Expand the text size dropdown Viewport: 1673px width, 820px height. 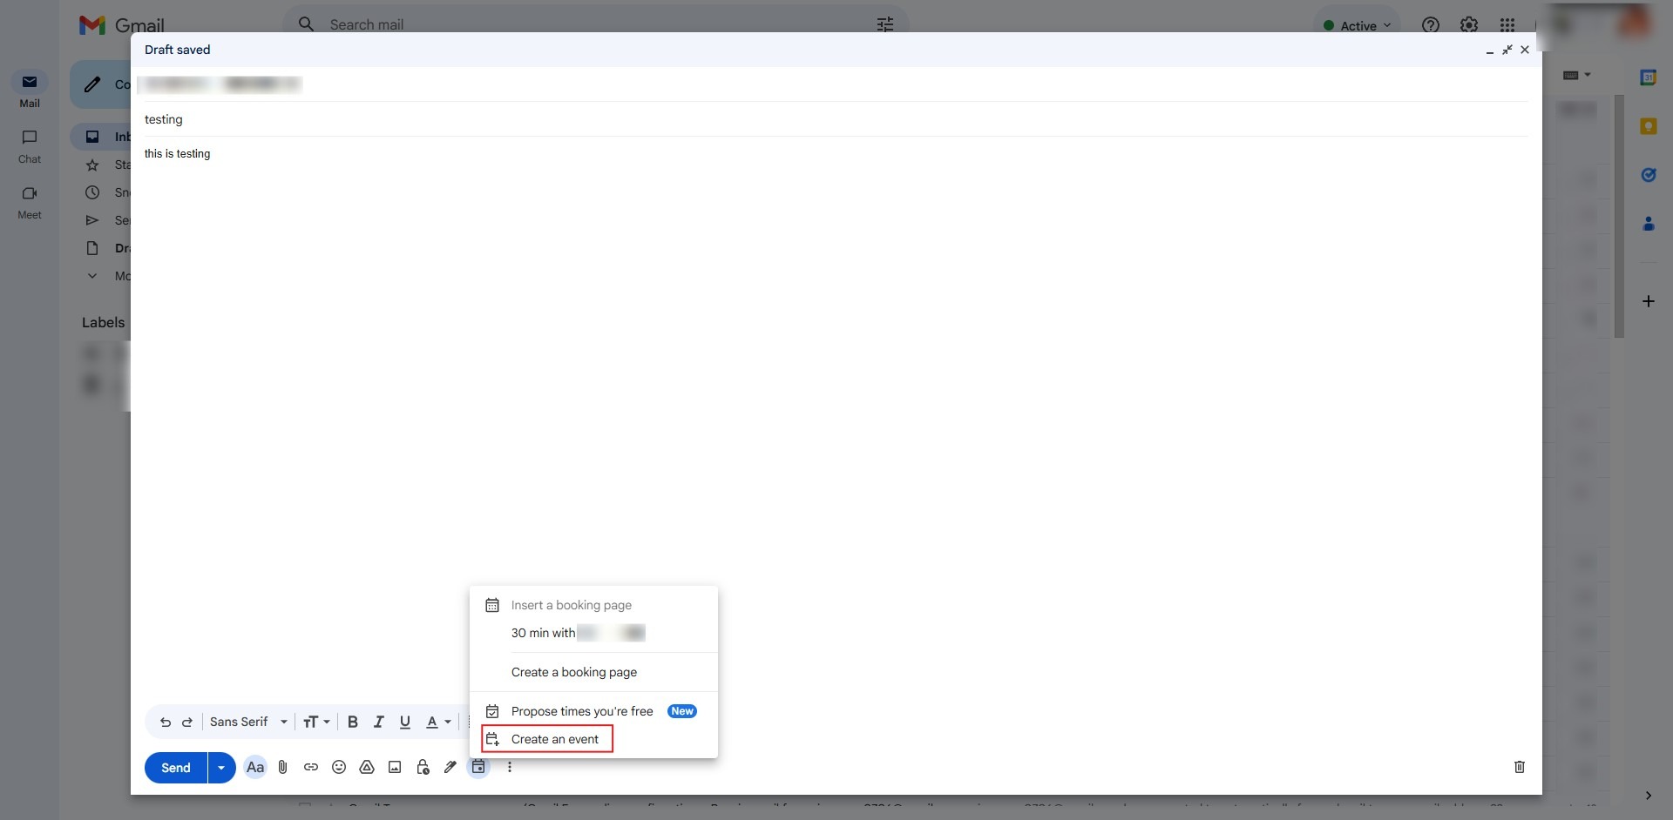point(316,722)
